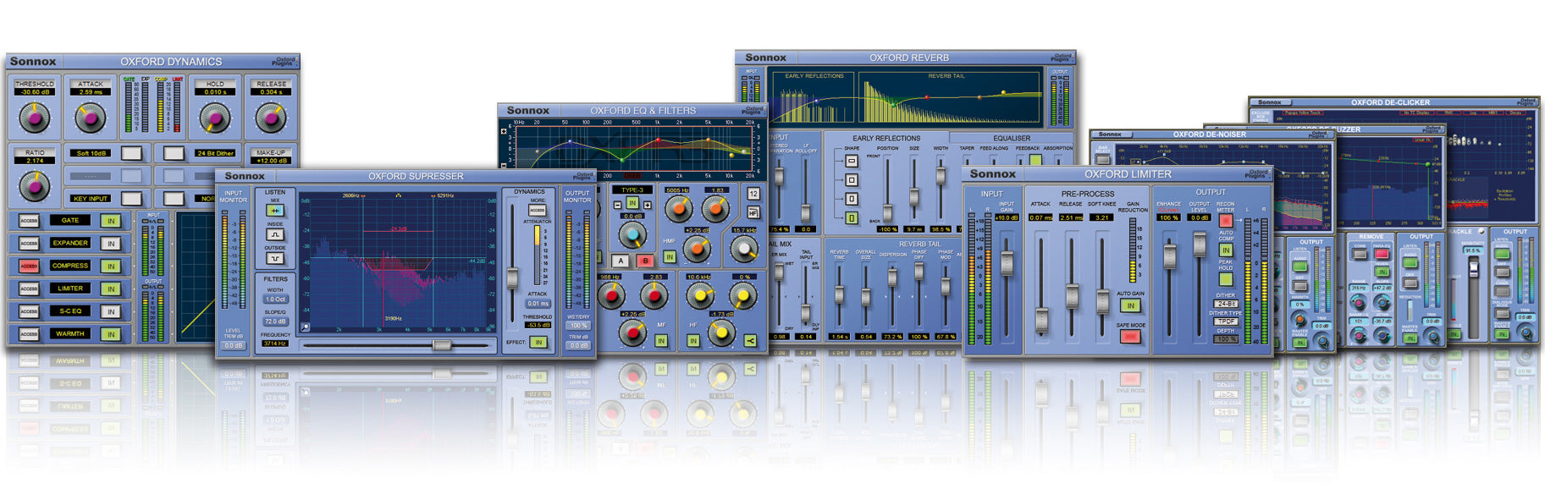The height and width of the screenshot is (500, 1545).
Task: Click the orange HMF 5005 Hz frequency knob
Action: point(677,208)
